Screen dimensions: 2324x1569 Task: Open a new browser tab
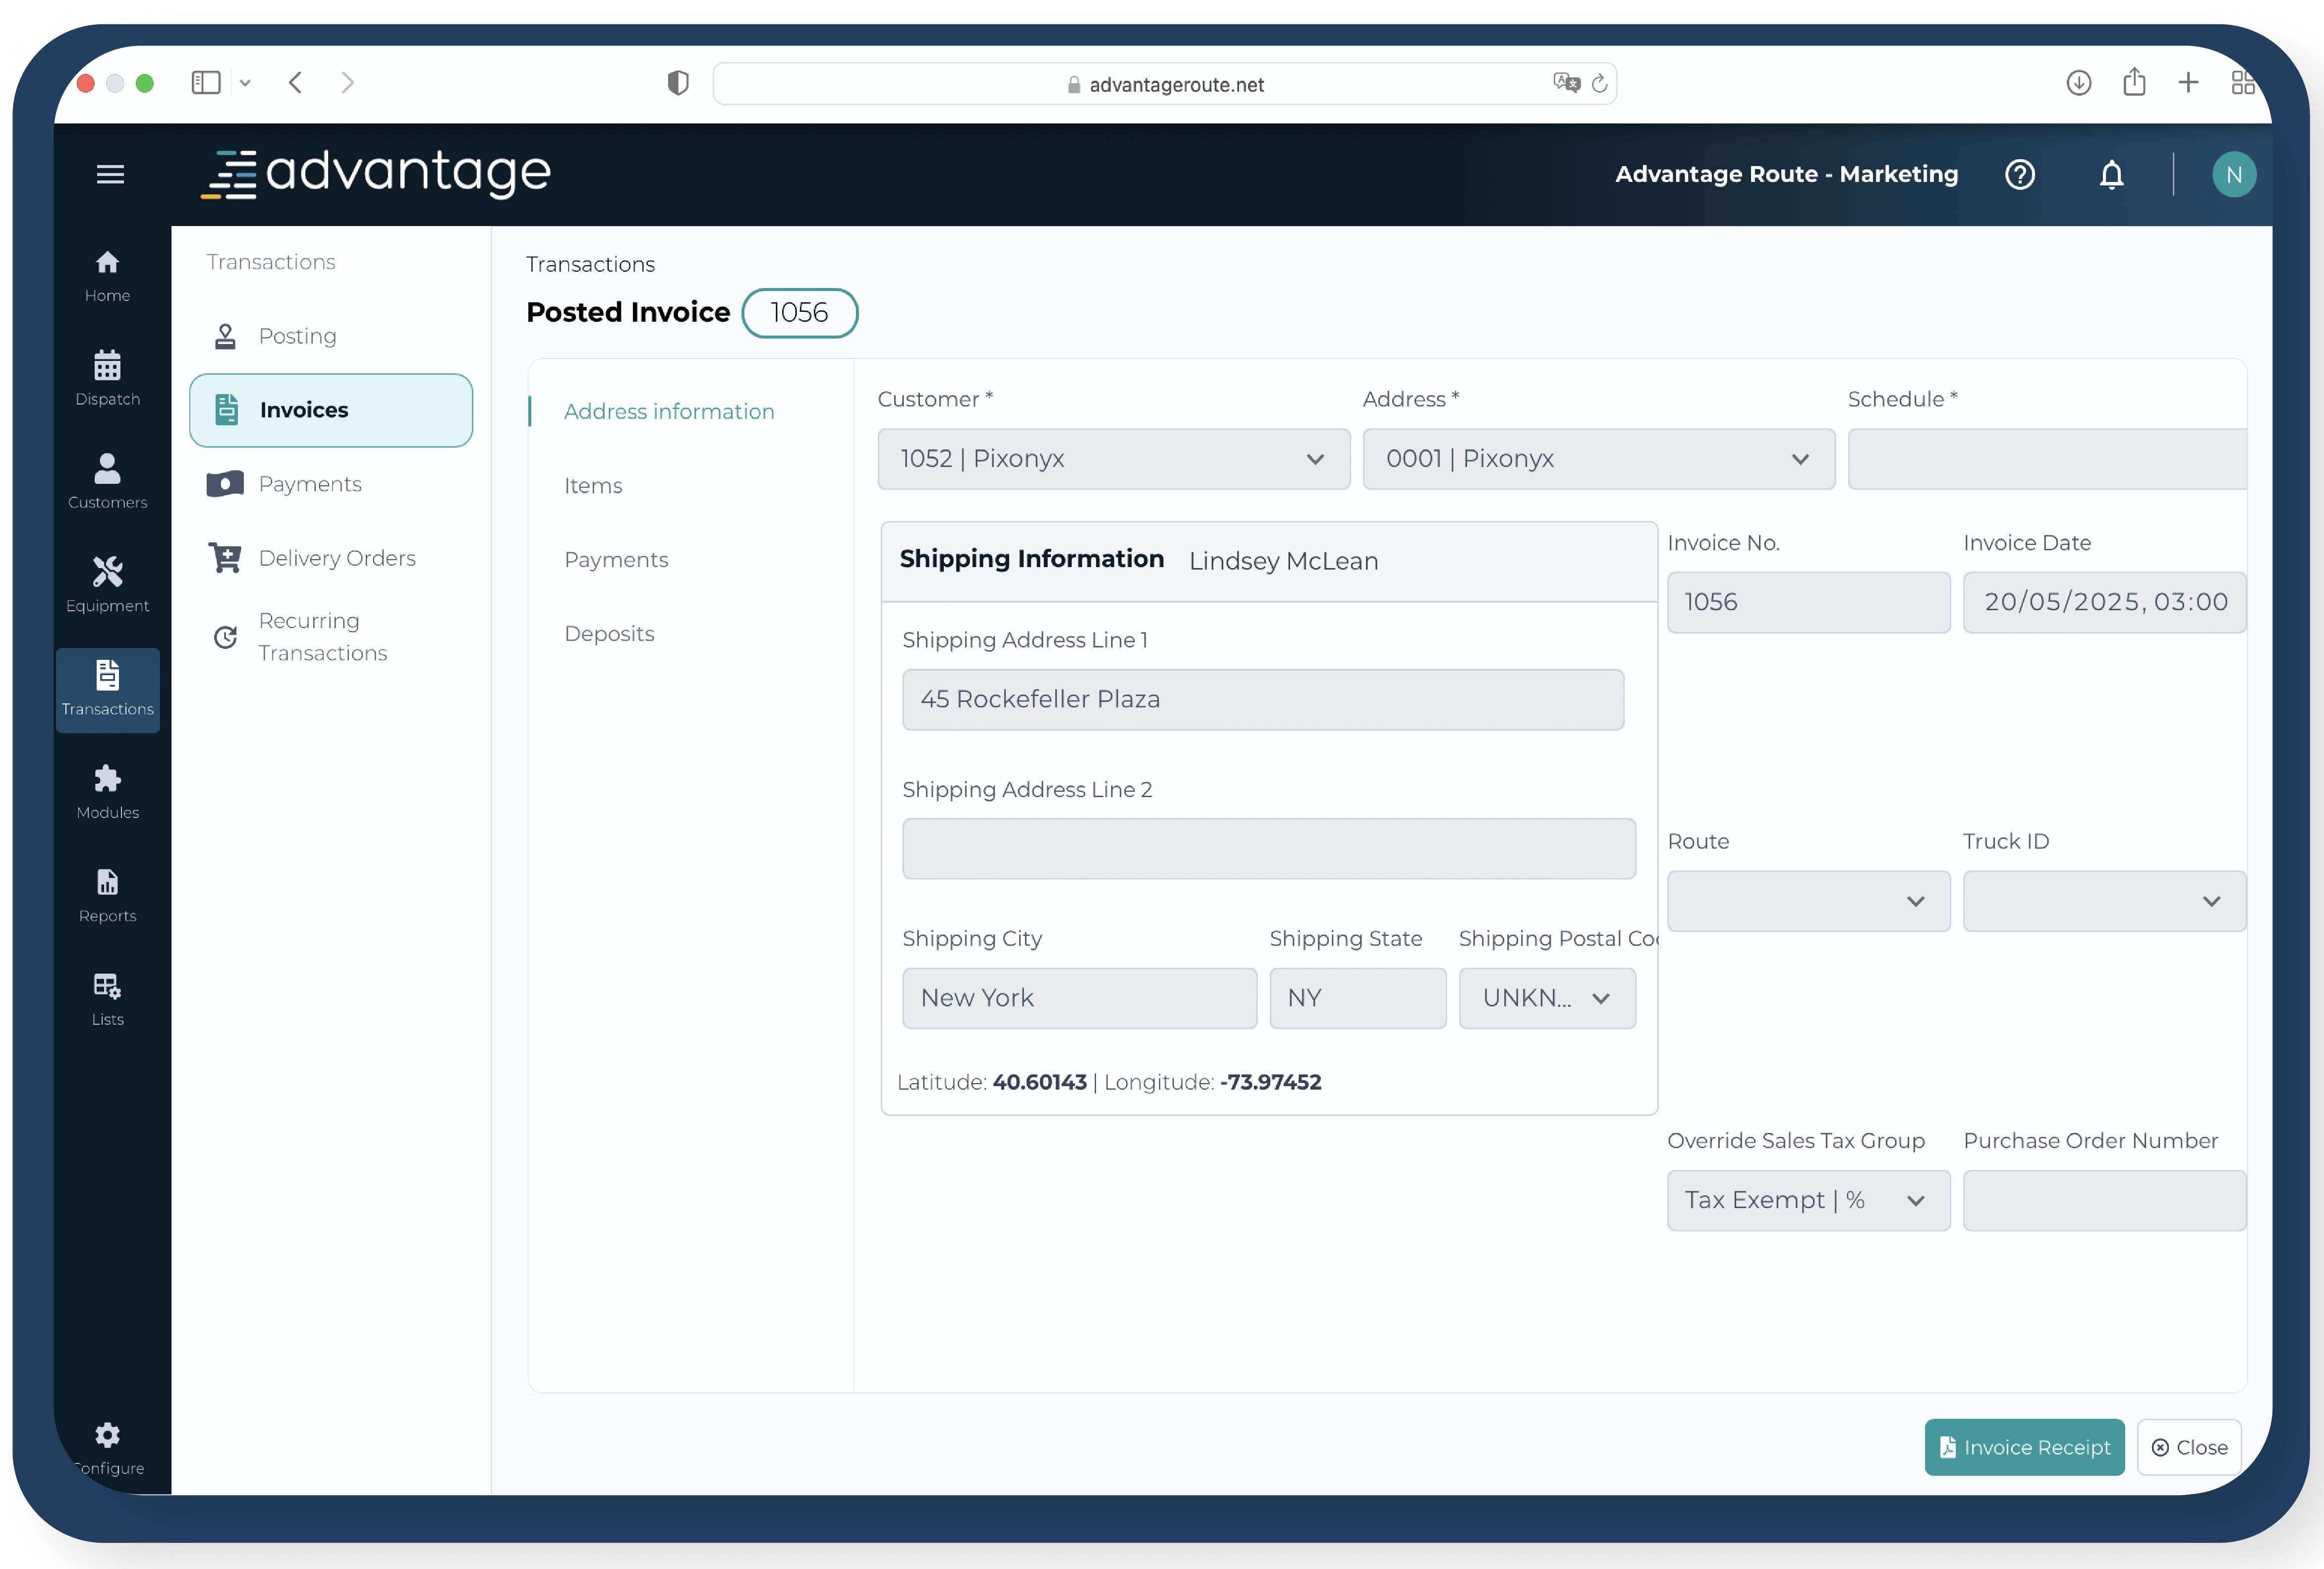tap(2188, 82)
